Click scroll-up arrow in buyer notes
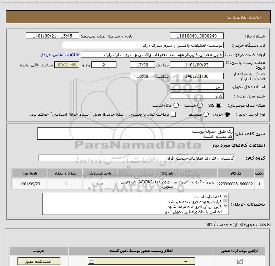Viewport: 275px width, 266px height. pyautogui.click(x=225, y=196)
